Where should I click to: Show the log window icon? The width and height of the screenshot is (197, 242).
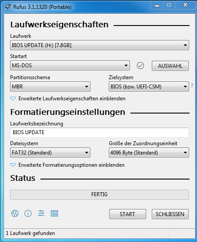[x=54, y=213]
